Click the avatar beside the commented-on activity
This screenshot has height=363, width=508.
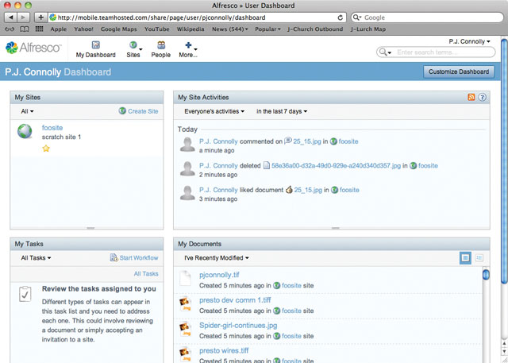[x=187, y=145]
